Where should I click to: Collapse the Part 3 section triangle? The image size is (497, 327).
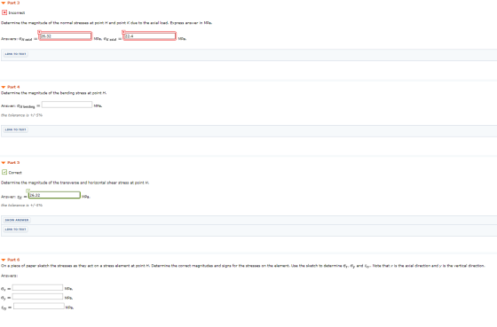[4, 3]
